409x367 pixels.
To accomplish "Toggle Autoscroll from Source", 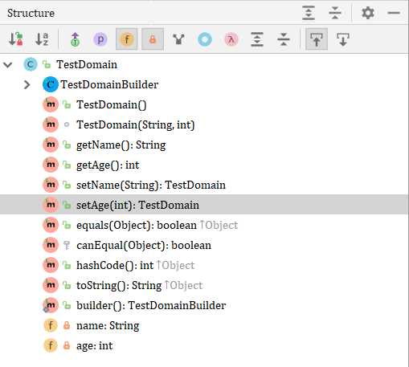I will tap(343, 39).
